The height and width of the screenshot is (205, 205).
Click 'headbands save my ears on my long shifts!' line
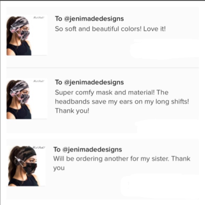122,101
